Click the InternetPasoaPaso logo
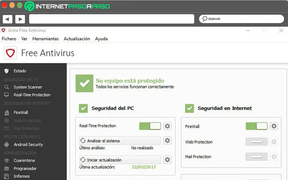Viewport: 288px width, 180px height. point(67,6)
